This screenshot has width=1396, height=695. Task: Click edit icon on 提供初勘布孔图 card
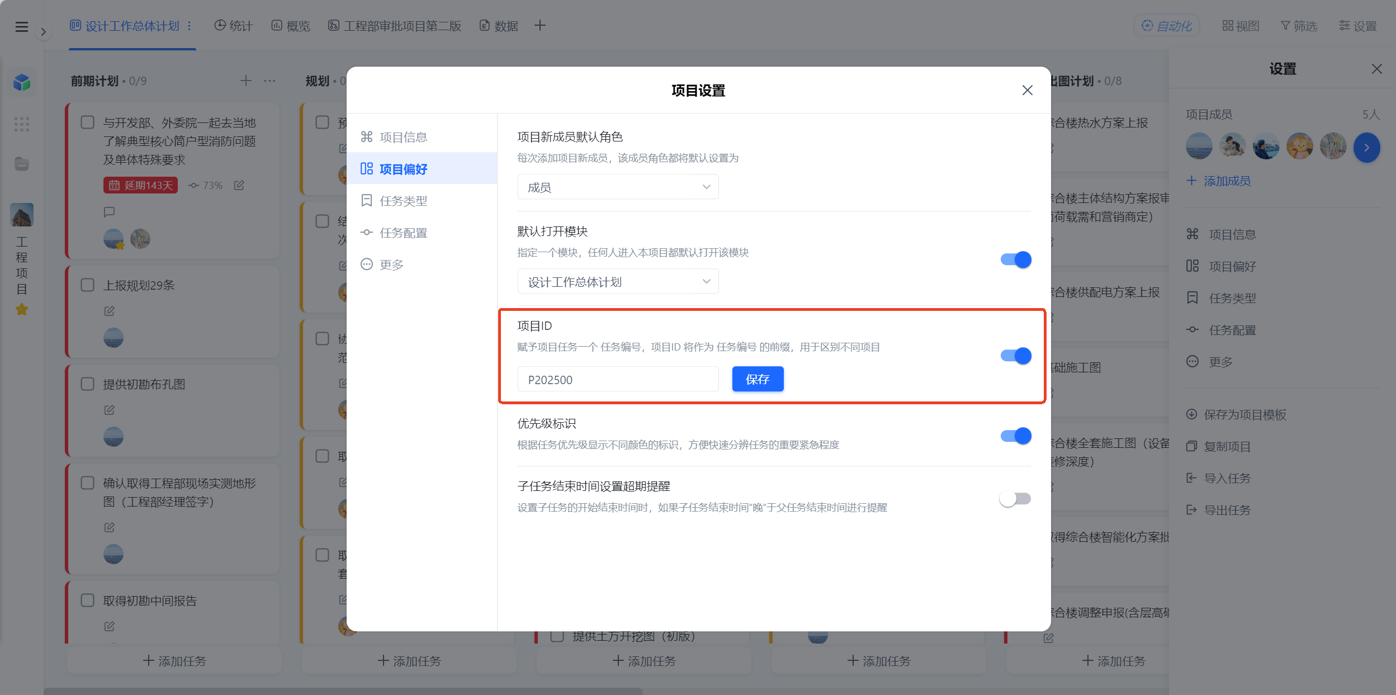tap(110, 410)
